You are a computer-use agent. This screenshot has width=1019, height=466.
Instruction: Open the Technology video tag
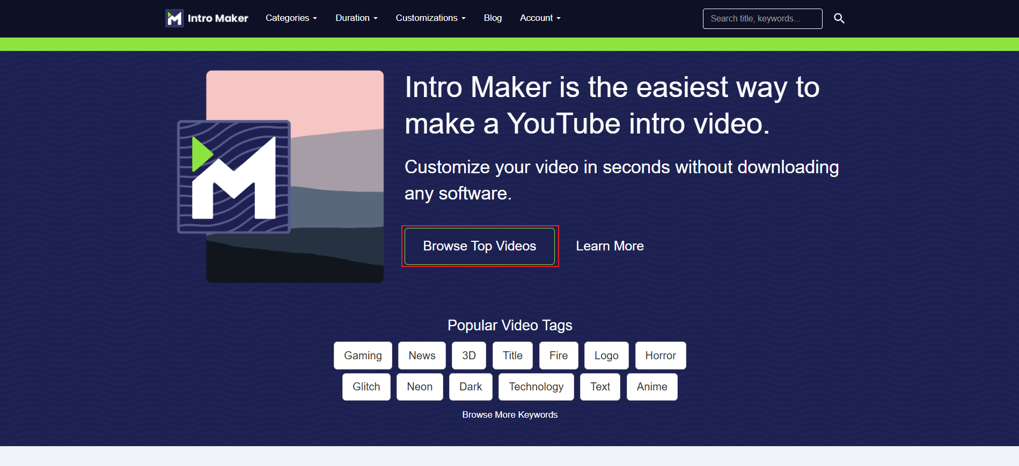536,387
